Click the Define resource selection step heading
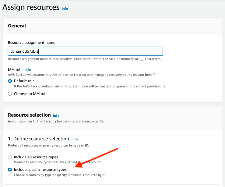 point(39,139)
